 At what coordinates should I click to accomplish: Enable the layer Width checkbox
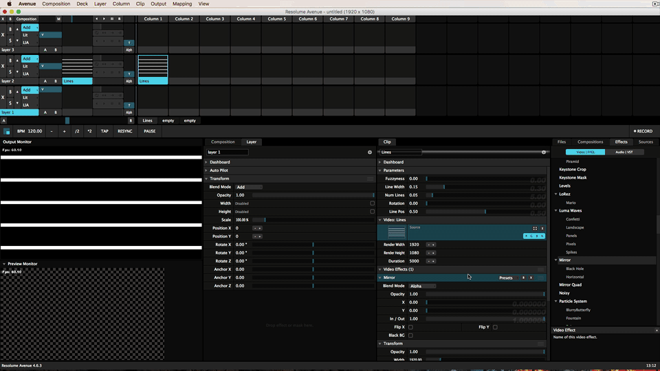coord(372,203)
